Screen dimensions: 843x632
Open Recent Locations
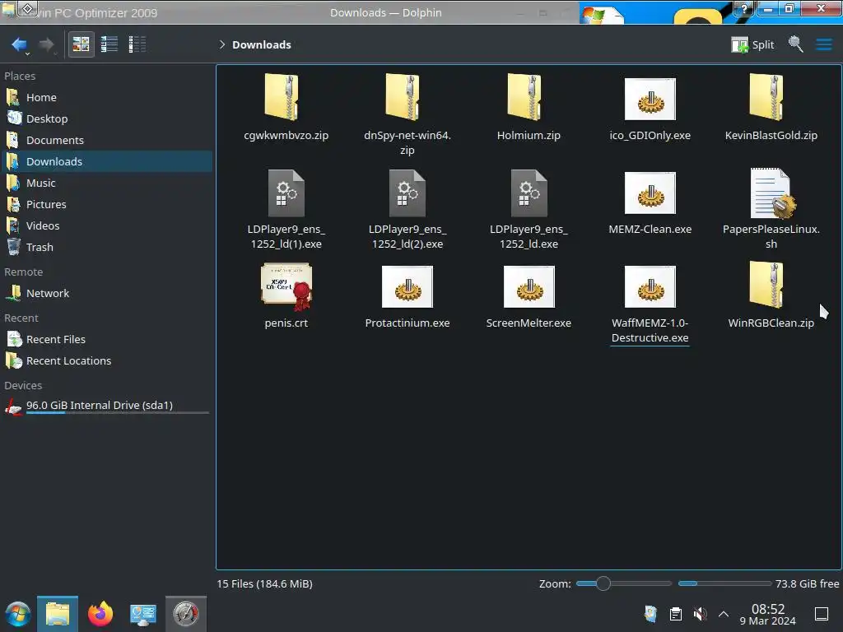[108, 361]
